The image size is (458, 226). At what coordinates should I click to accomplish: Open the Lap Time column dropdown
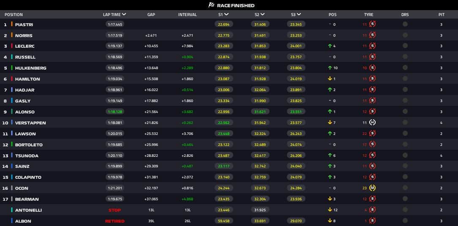point(124,14)
